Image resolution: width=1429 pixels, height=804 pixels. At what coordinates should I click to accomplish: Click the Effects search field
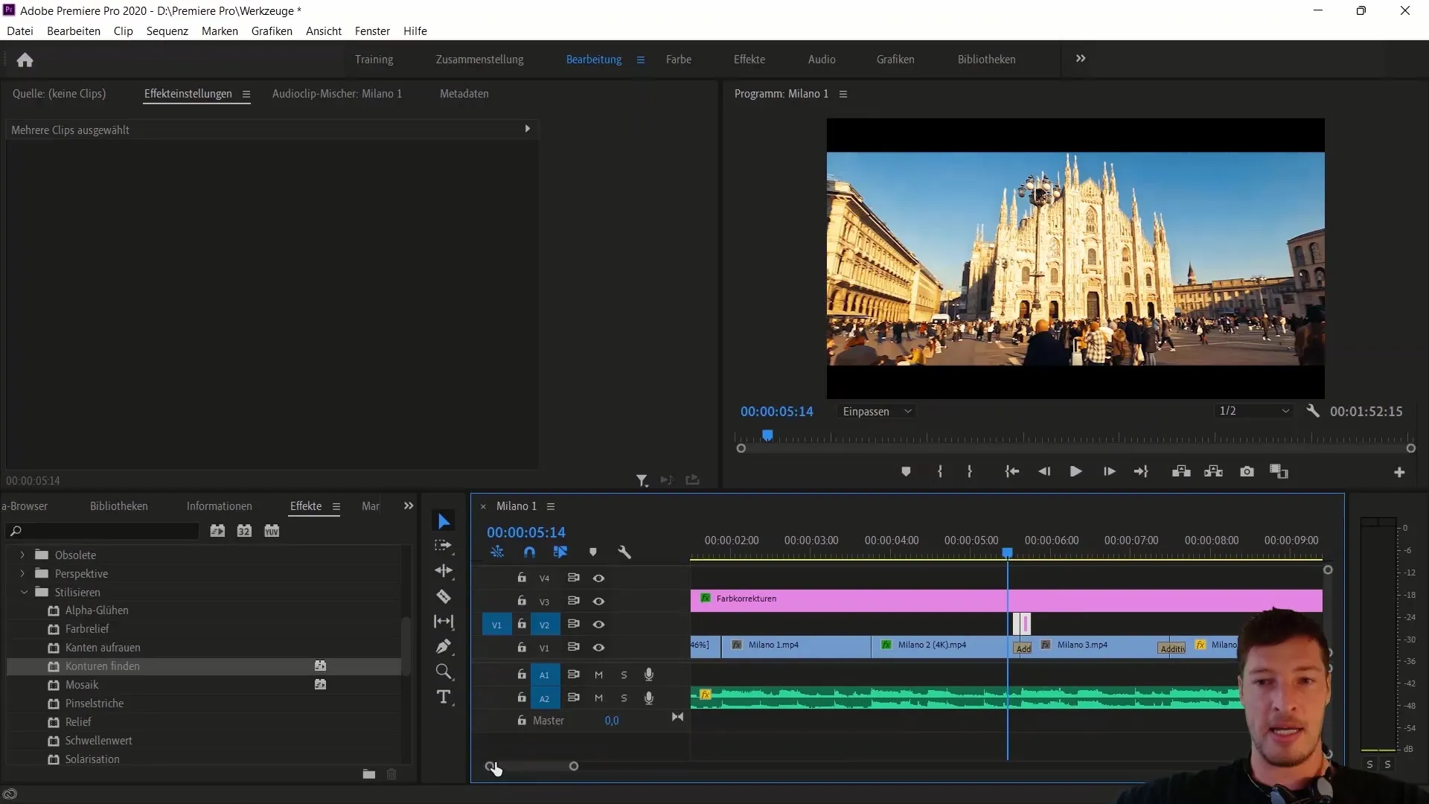[103, 531]
